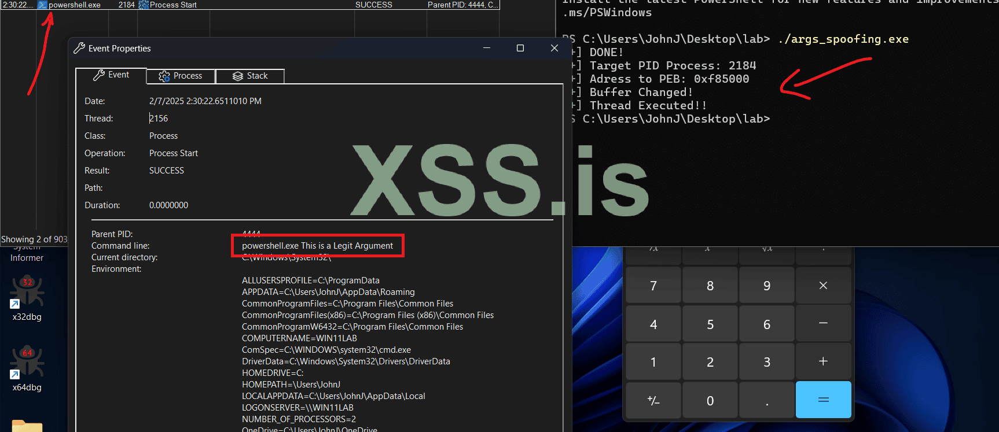The image size is (999, 432).
Task: Click the DriverData environment line
Action: click(346, 361)
